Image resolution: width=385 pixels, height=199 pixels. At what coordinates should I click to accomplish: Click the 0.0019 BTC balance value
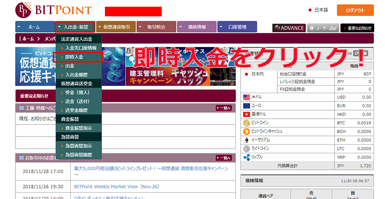tap(364, 123)
